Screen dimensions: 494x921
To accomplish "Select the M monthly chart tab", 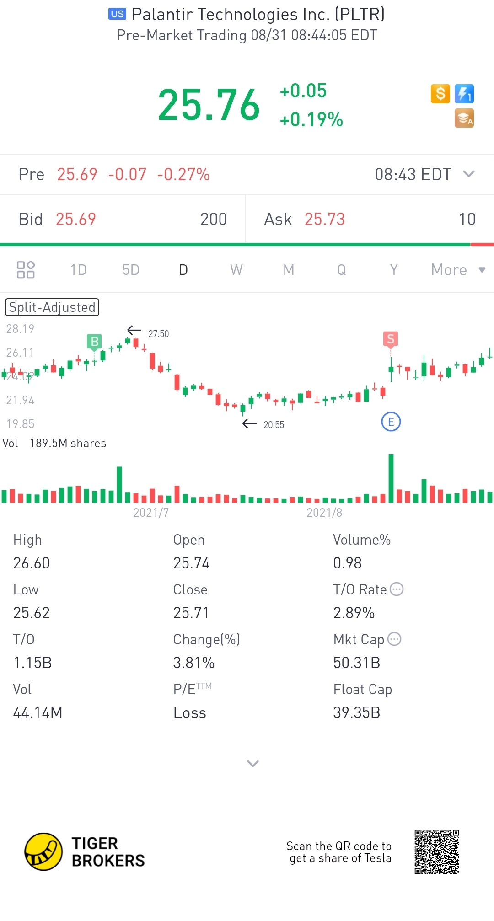I will (289, 270).
